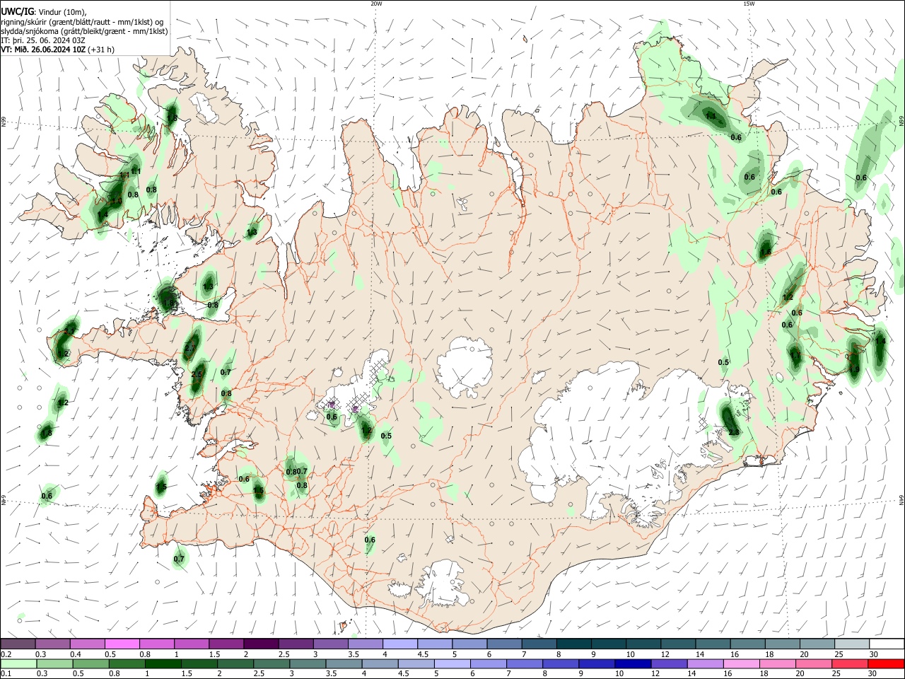Screen dimensions: 905x679
Task: Click the darkest green 1–1.5 lower legend swatch
Action: pos(163,663)
